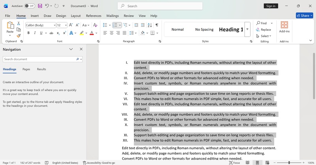
Task: Click the Share button
Action: (x=304, y=16)
